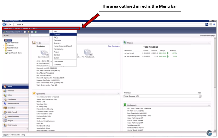This screenshot has width=218, height=138.
Task: Click the Sales module icon in navigation pane
Action: point(5,95)
